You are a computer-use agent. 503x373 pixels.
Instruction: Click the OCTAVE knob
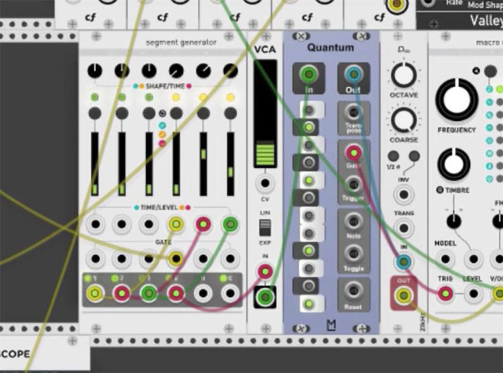(x=404, y=75)
